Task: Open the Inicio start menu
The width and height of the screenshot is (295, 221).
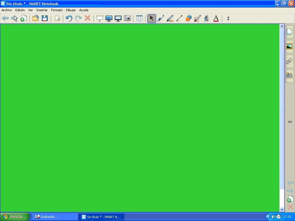Action: 14,217
